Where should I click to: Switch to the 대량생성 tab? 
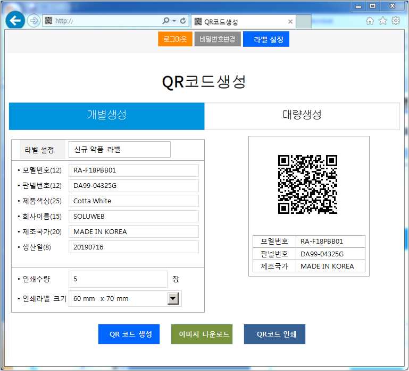click(302, 116)
